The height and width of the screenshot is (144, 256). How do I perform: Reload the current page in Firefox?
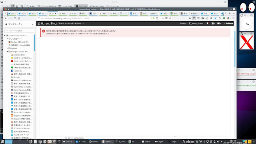15,18
